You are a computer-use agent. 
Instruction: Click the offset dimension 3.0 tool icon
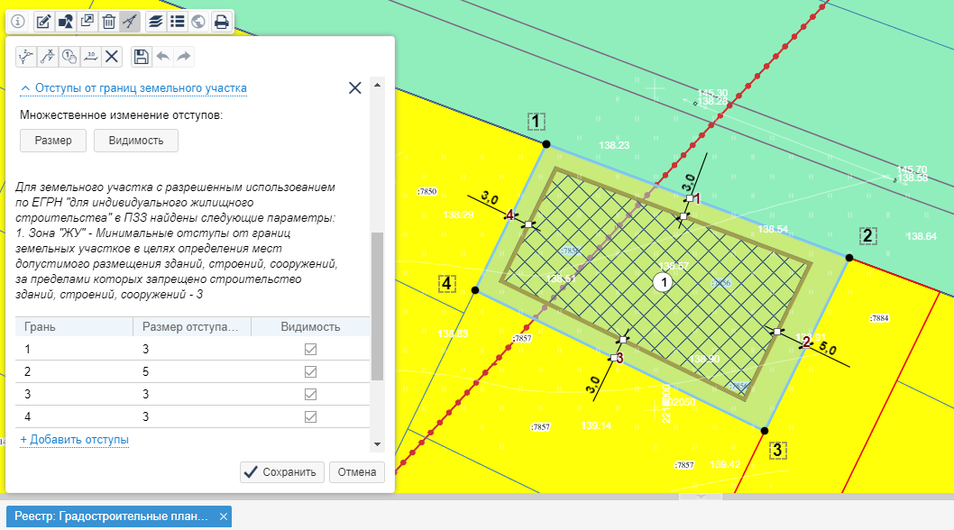(x=91, y=57)
